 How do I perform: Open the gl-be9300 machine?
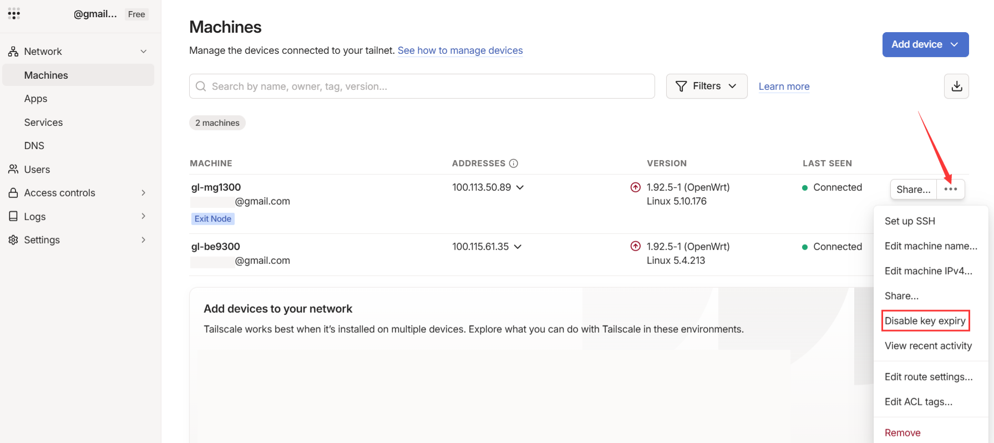[215, 246]
